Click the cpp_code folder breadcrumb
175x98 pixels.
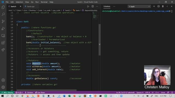point(56,10)
